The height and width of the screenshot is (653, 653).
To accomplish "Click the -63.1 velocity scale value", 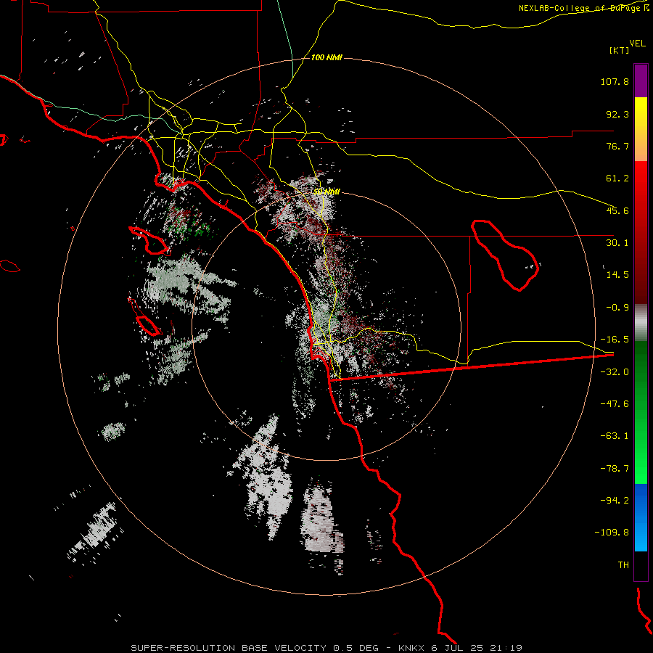I will [x=615, y=436].
